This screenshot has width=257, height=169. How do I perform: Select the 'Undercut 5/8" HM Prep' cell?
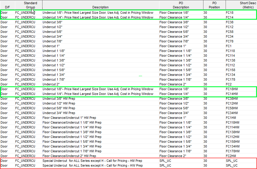click(x=101, y=108)
